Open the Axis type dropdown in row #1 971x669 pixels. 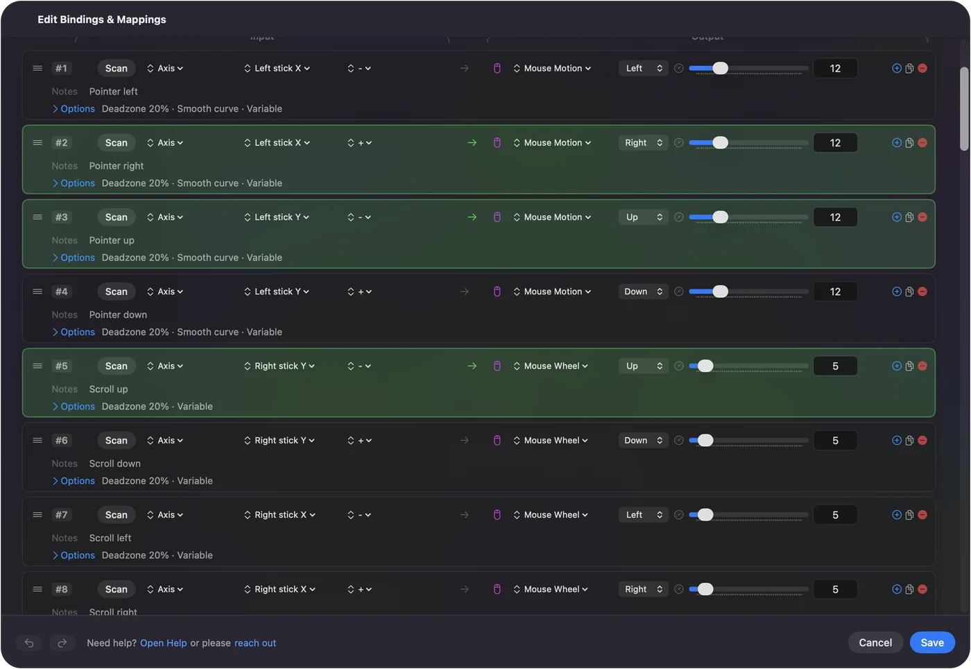pos(165,68)
